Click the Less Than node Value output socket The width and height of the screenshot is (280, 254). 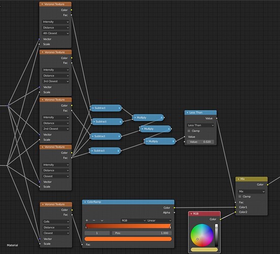coord(216,118)
